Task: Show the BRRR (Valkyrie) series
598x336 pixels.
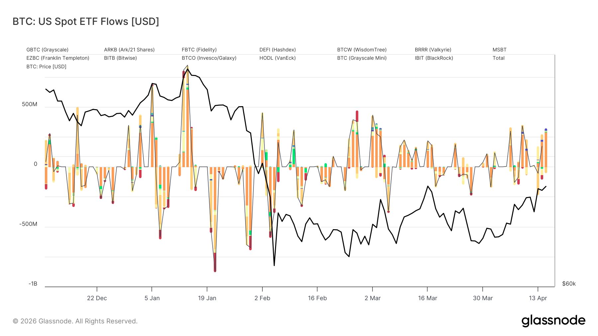Action: [x=433, y=50]
